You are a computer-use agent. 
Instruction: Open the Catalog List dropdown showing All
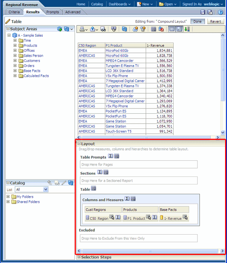tap(31, 190)
